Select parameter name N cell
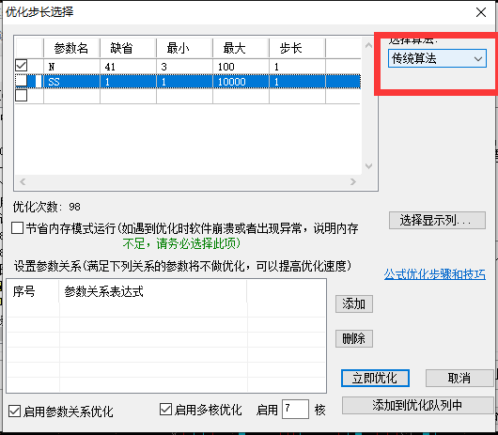 [x=71, y=67]
